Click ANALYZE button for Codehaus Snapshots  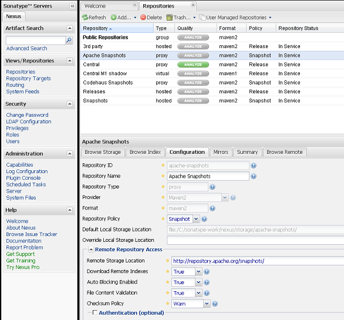click(193, 83)
